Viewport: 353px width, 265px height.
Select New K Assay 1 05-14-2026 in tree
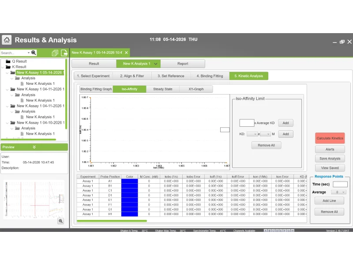point(40,72)
